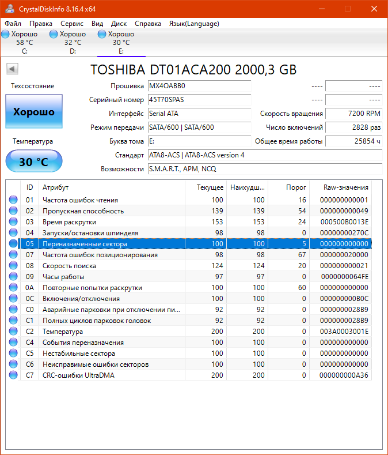Click status orb for attribute C1 row

13,321
